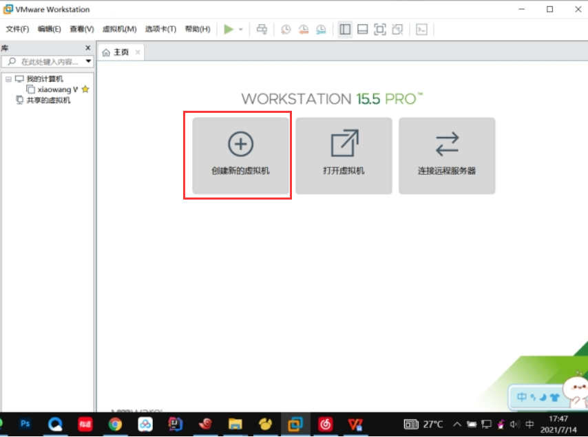Click the 中 input method tray indicator
The image size is (588, 437).
click(x=529, y=424)
